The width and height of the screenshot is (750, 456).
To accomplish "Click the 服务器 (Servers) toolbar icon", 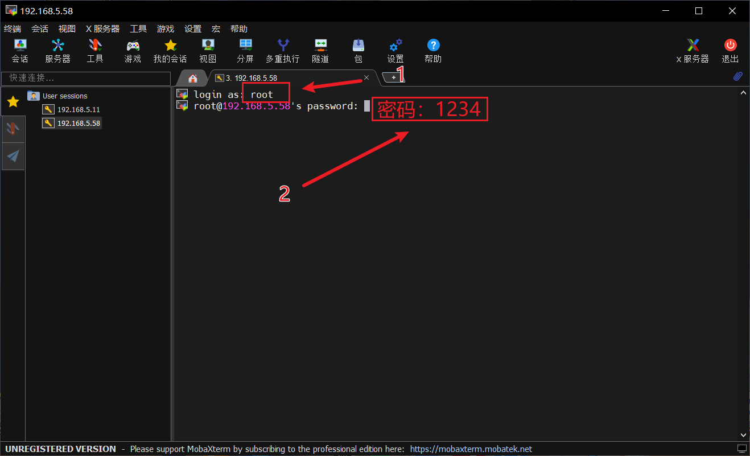I will [x=57, y=51].
